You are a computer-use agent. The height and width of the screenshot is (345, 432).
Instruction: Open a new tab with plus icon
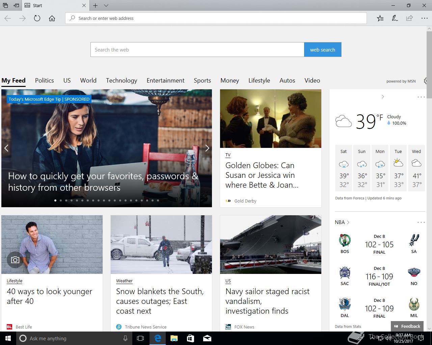96,5
